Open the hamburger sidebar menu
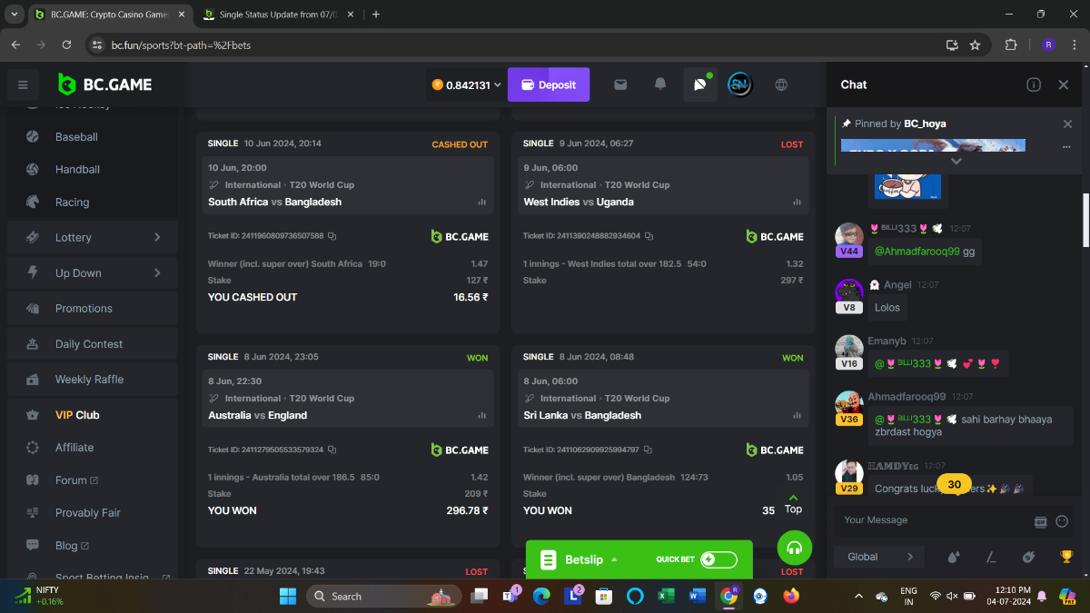1090x613 pixels. [x=23, y=85]
